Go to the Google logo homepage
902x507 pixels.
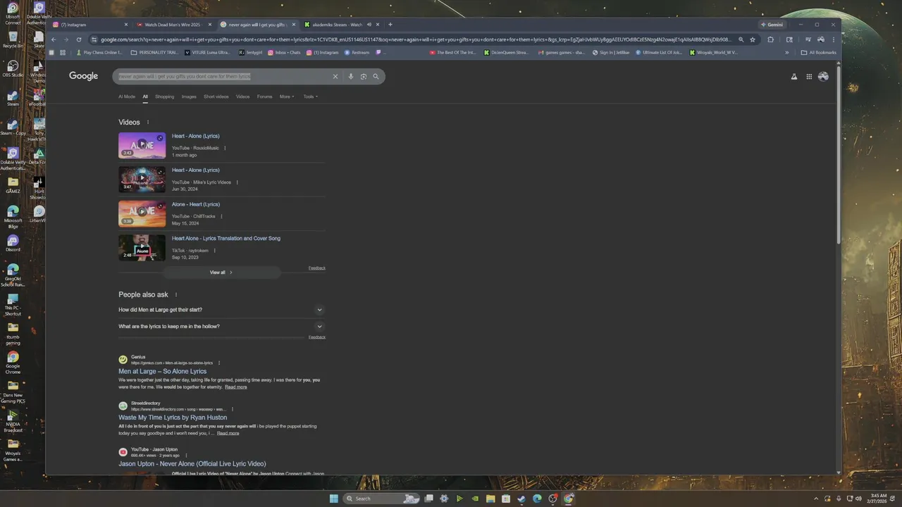tap(83, 76)
